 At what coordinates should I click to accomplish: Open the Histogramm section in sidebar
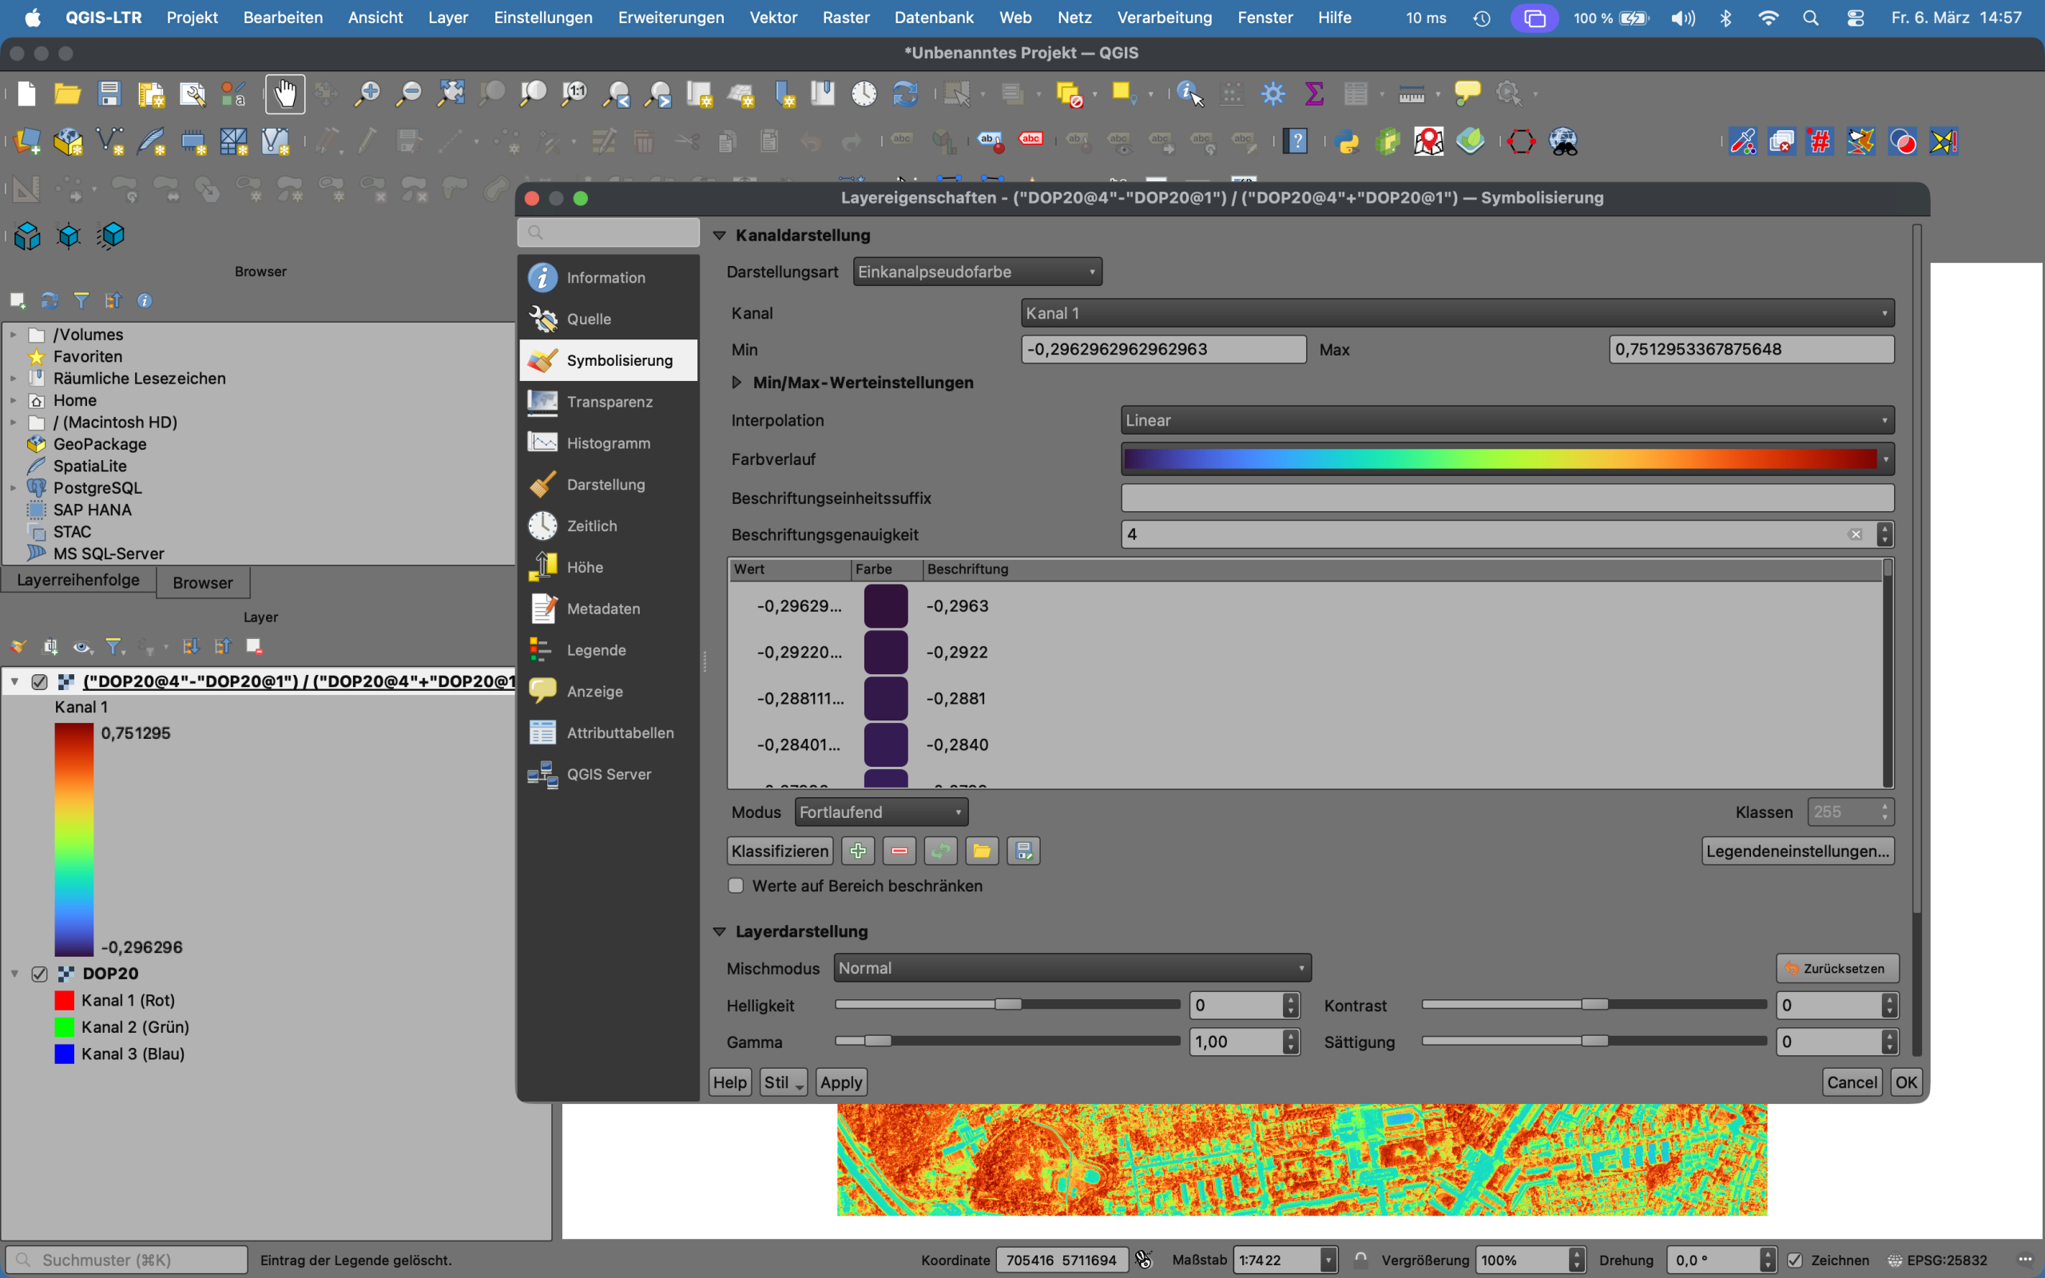coord(608,443)
